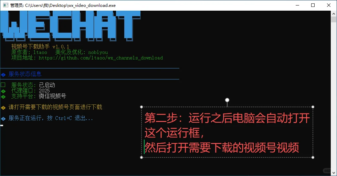
Task: Click the scrollbar up arrow of the console
Action: (334, 14)
